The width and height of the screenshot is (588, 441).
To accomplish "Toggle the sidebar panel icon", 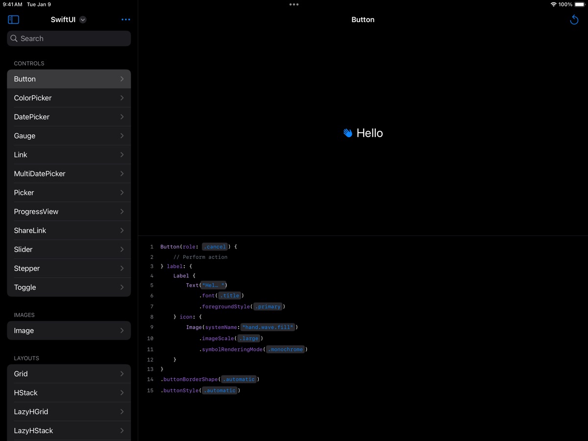I will click(14, 20).
